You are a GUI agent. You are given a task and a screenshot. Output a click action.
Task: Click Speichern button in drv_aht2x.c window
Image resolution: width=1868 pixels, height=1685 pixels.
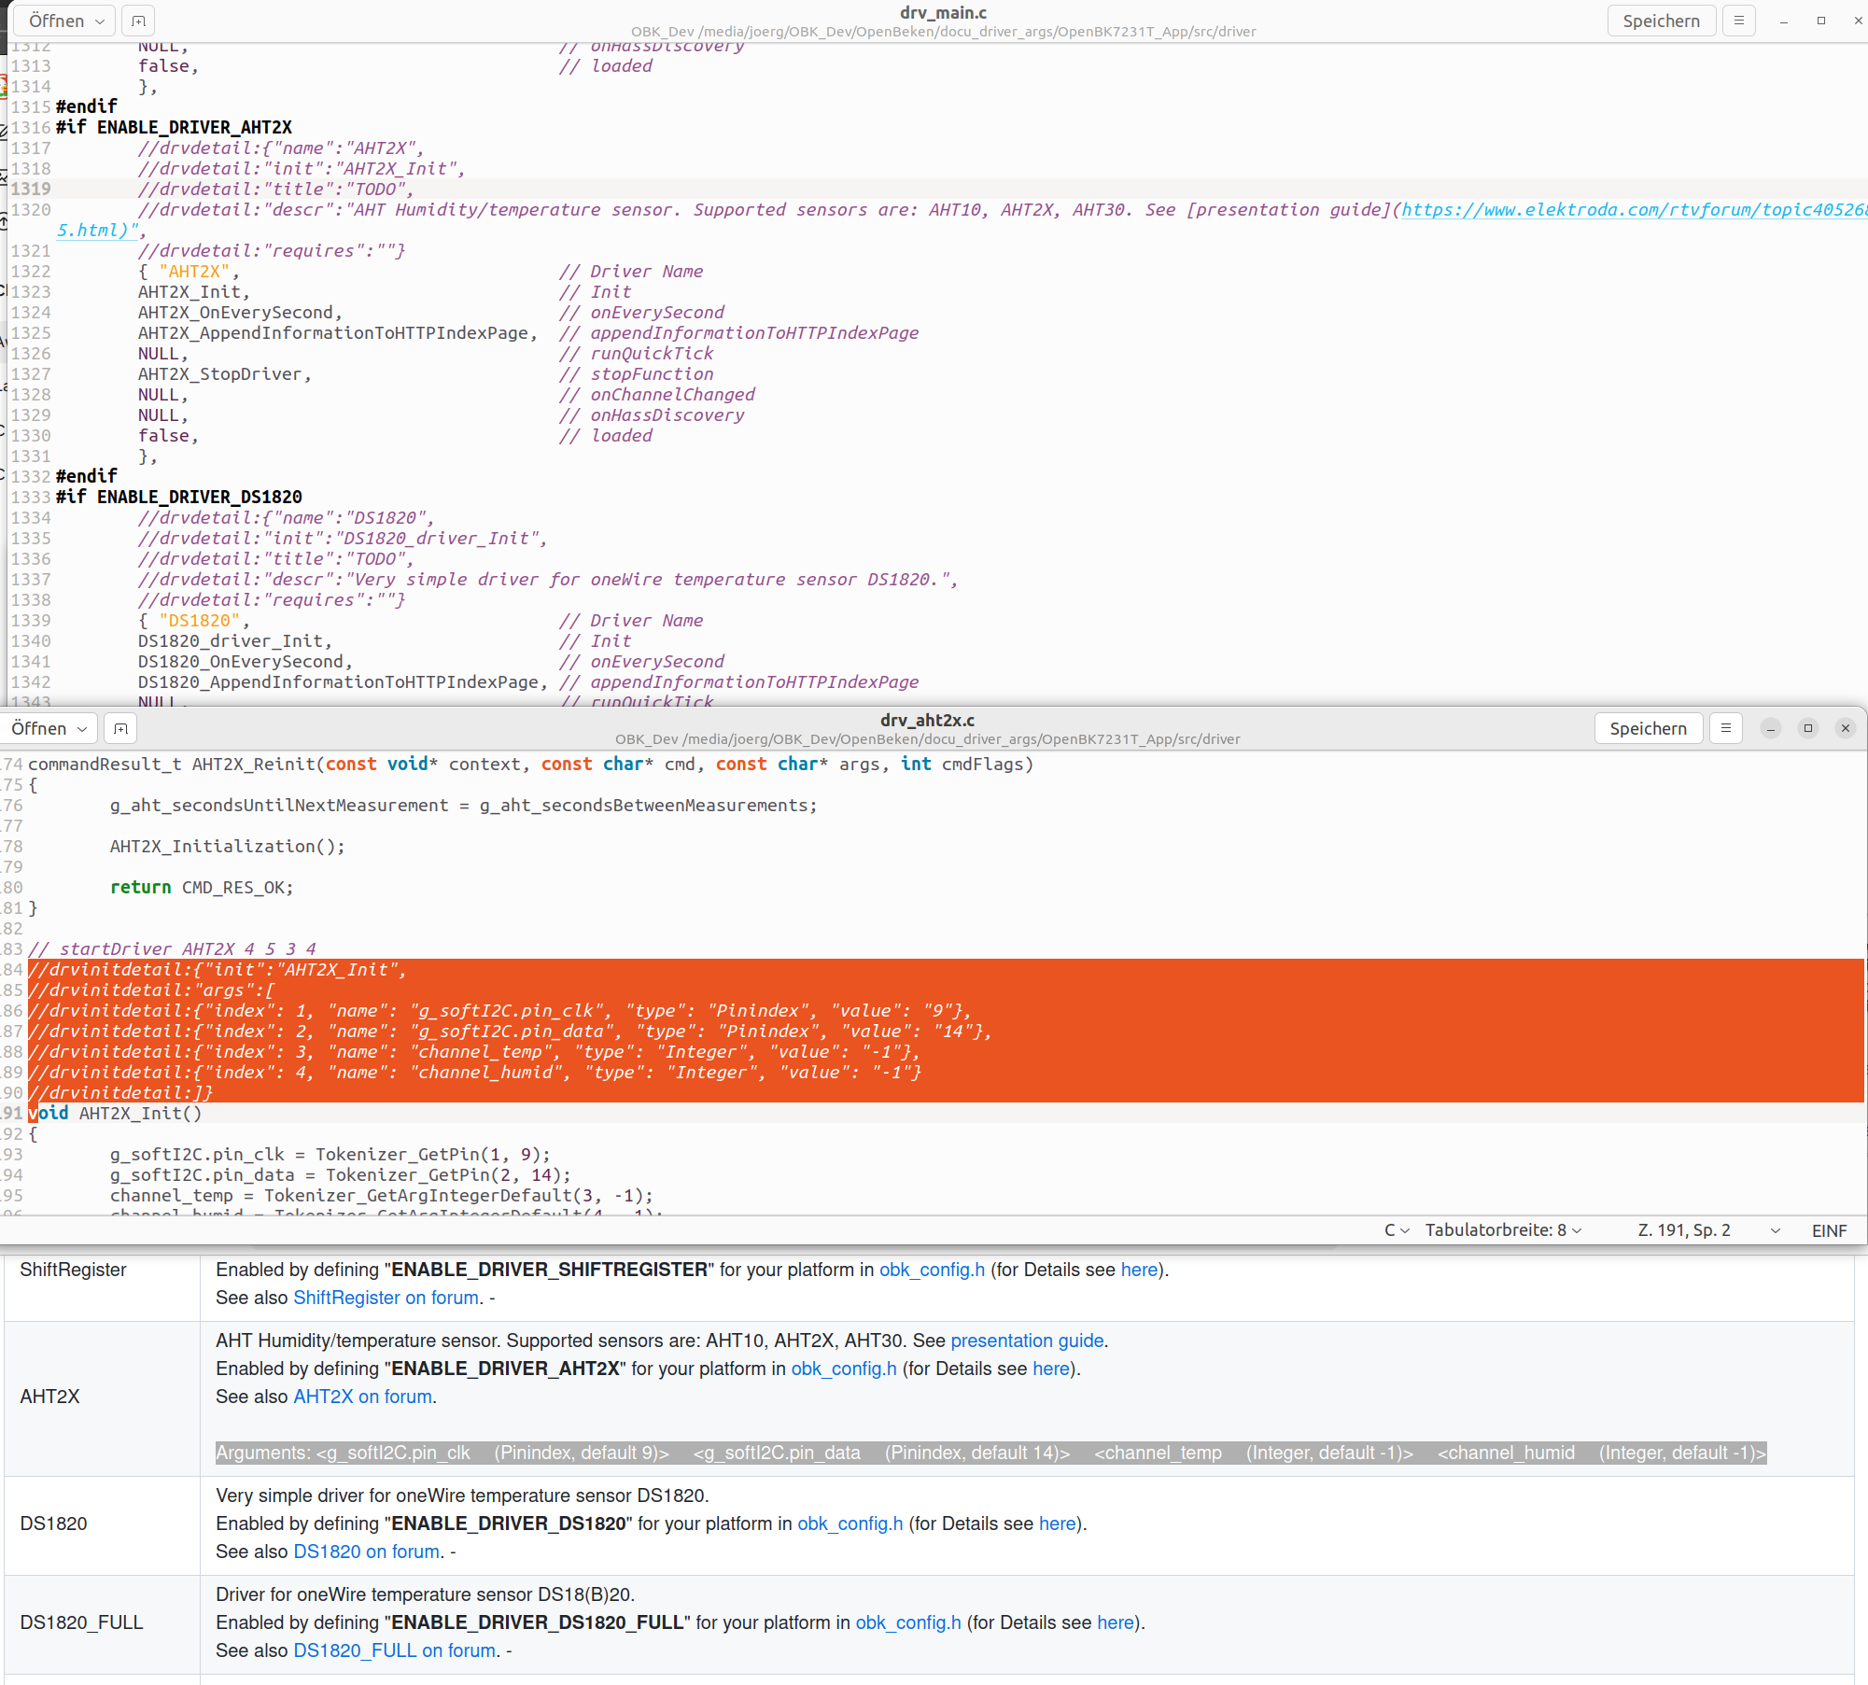coord(1648,728)
